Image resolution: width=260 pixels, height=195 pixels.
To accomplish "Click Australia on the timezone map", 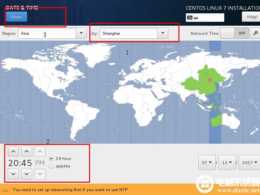I will click(x=225, y=121).
